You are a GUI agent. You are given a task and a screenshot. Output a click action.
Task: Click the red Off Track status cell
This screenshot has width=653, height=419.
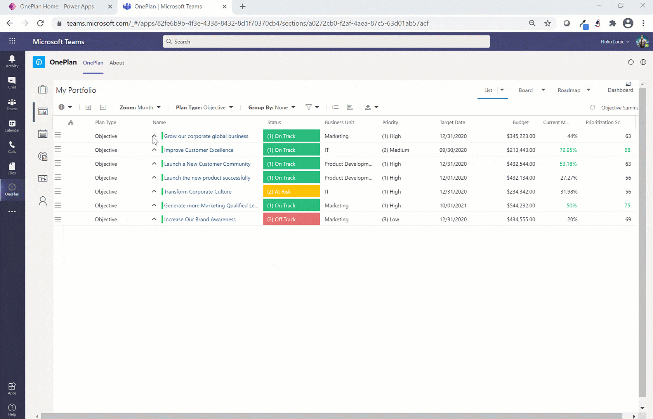tap(291, 219)
